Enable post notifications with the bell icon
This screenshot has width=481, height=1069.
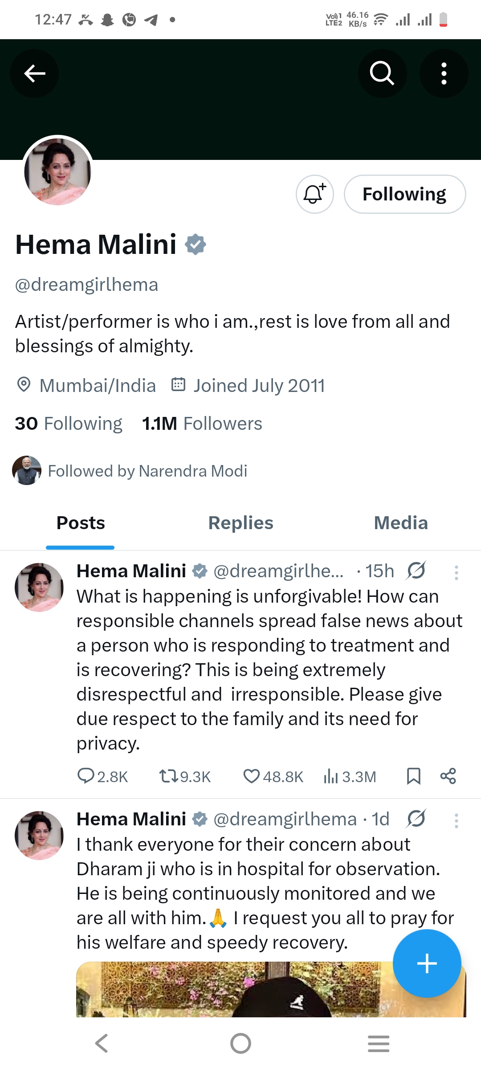point(315,194)
